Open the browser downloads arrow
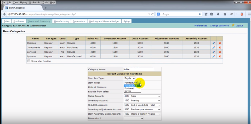This screenshot has height=124, width=251. click(218, 14)
